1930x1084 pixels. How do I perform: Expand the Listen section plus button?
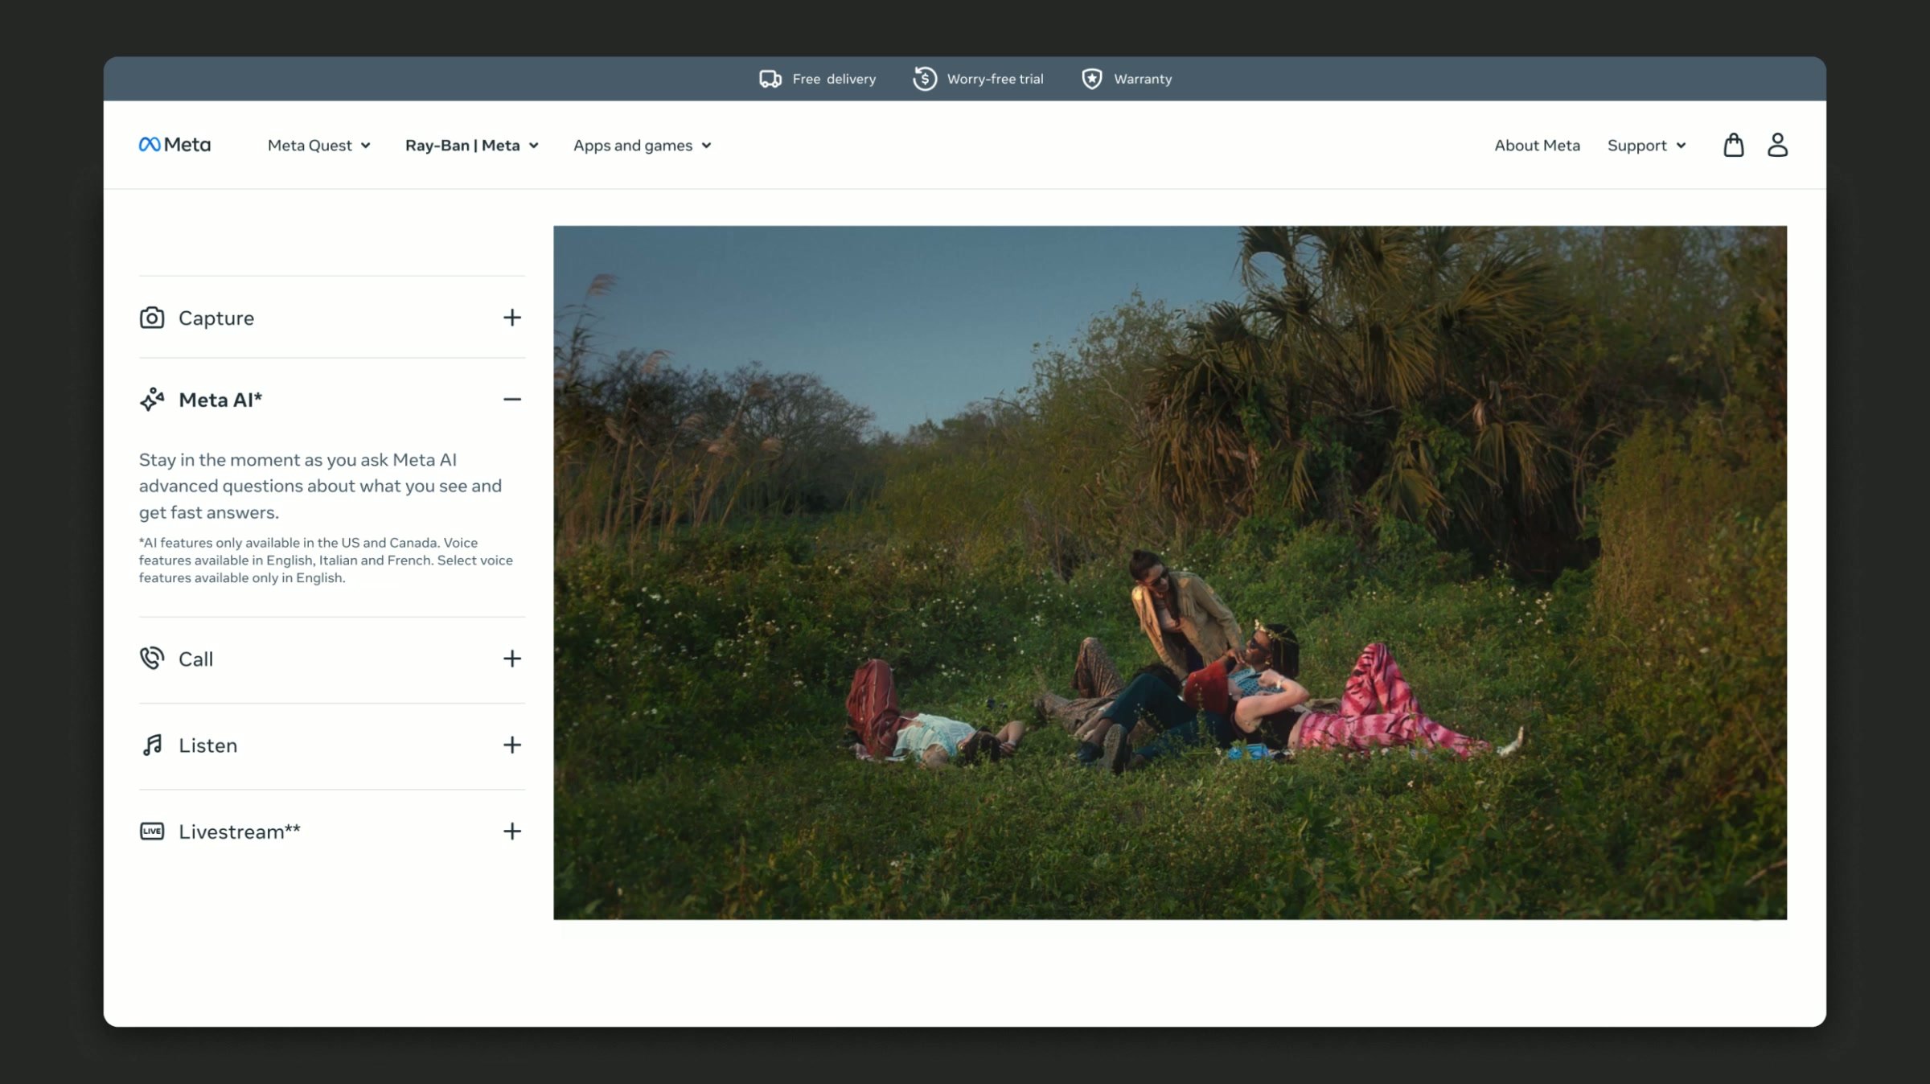pos(512,745)
